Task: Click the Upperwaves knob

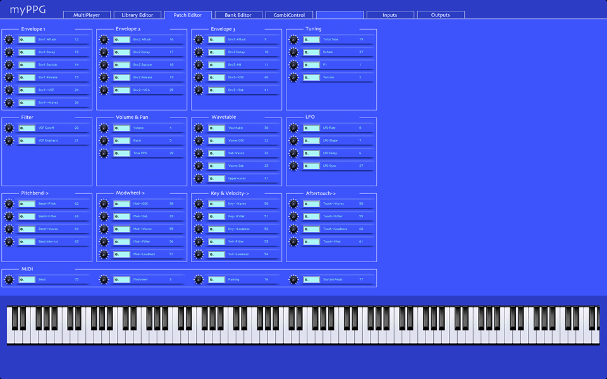Action: pos(199,179)
